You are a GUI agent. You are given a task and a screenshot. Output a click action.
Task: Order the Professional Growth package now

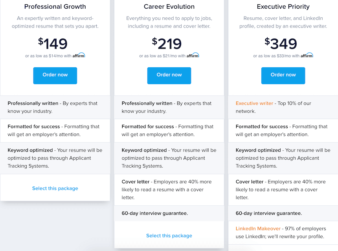[55, 75]
